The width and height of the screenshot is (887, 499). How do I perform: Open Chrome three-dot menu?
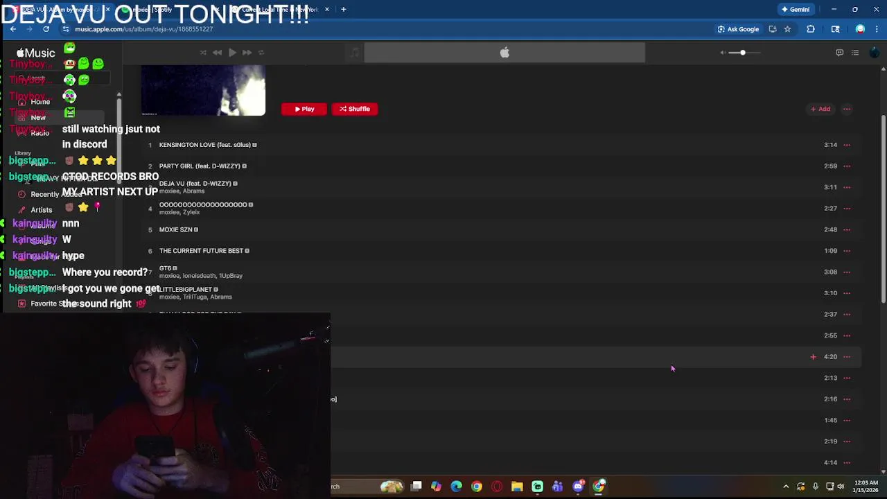[x=877, y=29]
